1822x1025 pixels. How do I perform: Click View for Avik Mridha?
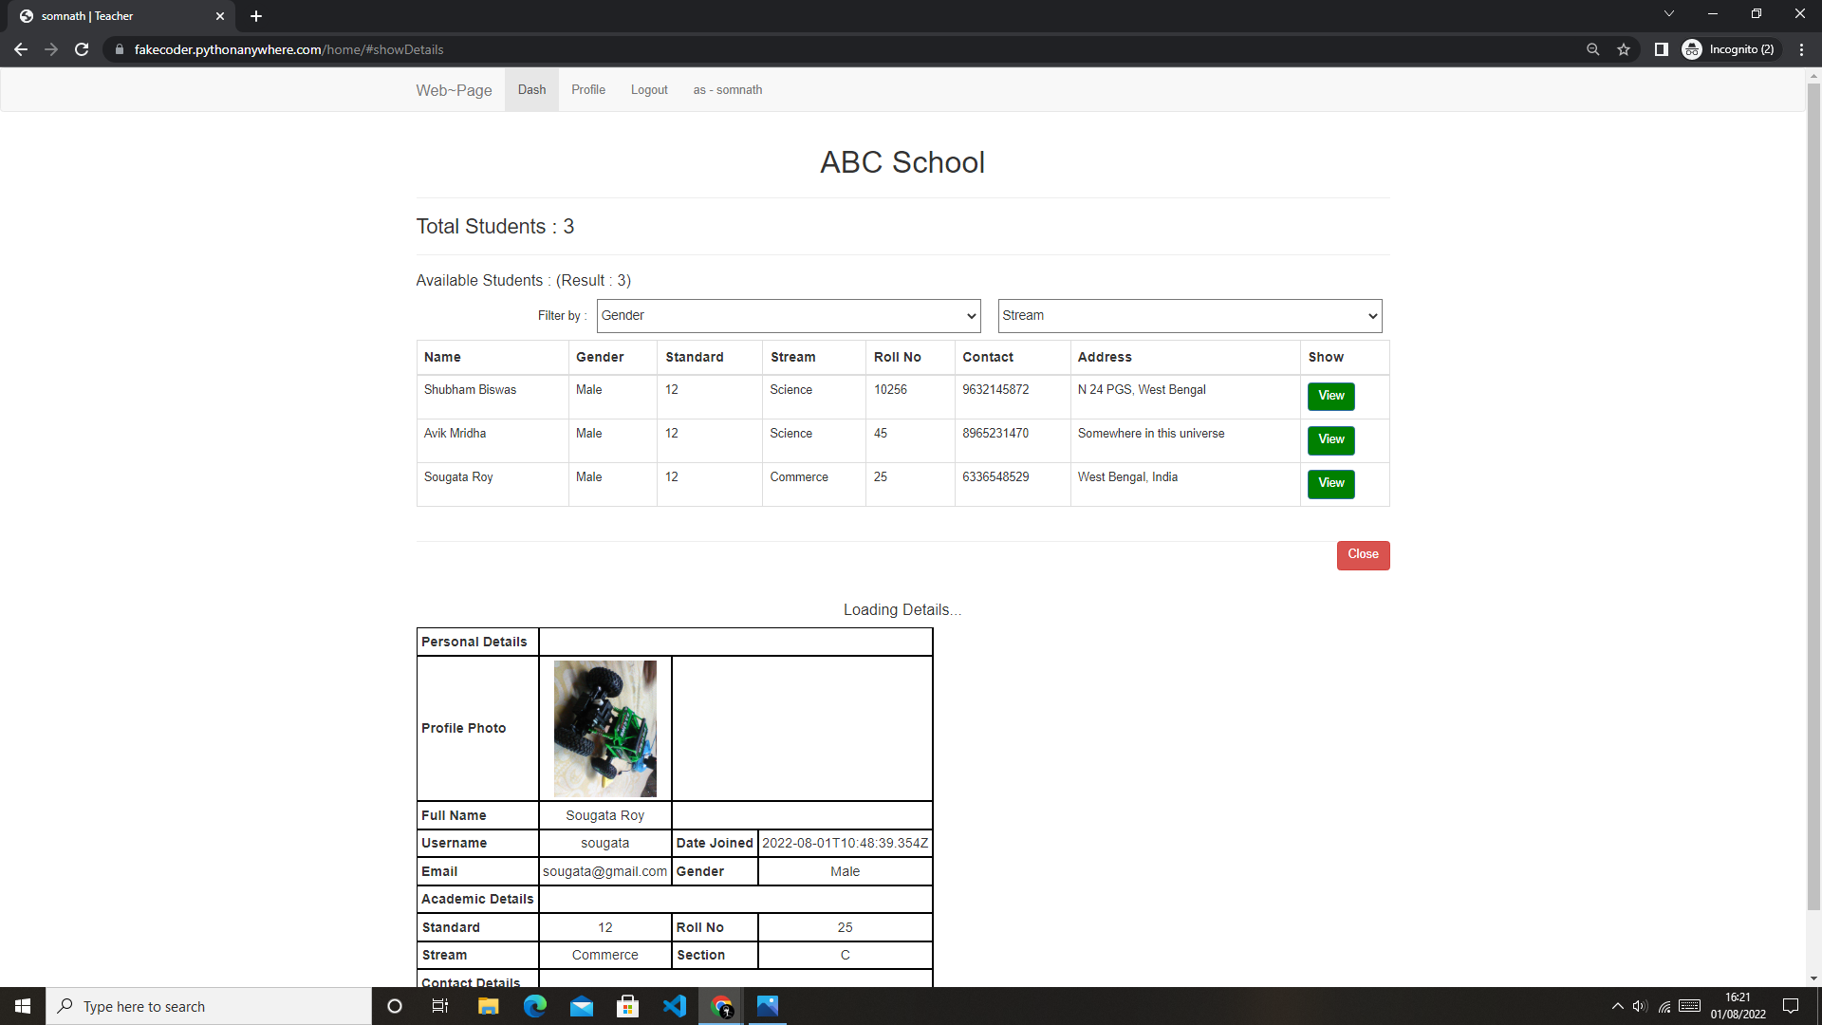[1330, 439]
